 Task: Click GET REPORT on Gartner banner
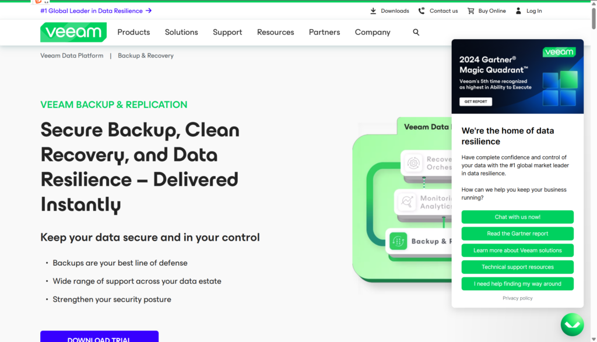click(476, 101)
